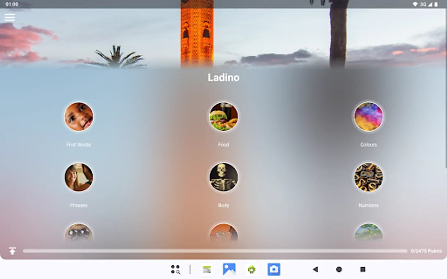Open the app drawer search

(175, 269)
